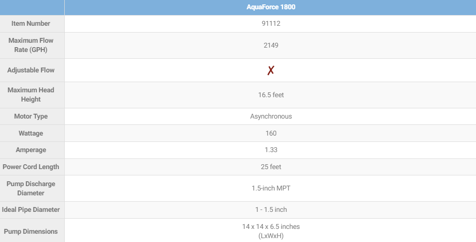Click the red X in Adjustable Flow row
The height and width of the screenshot is (242, 476).
(271, 70)
